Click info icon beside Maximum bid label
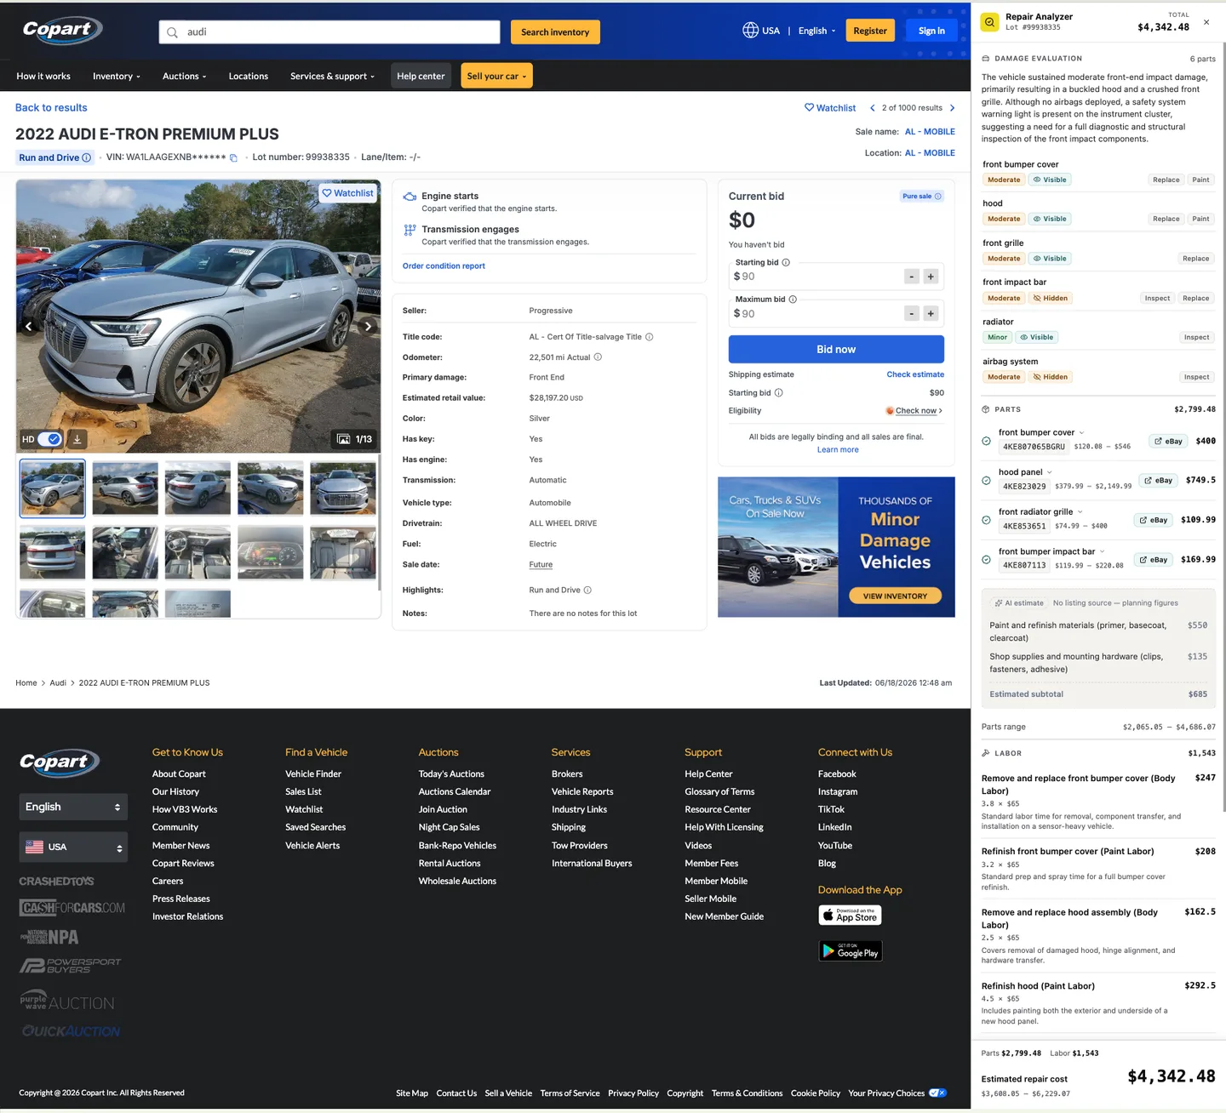Image resolution: width=1226 pixels, height=1113 pixels. click(793, 300)
